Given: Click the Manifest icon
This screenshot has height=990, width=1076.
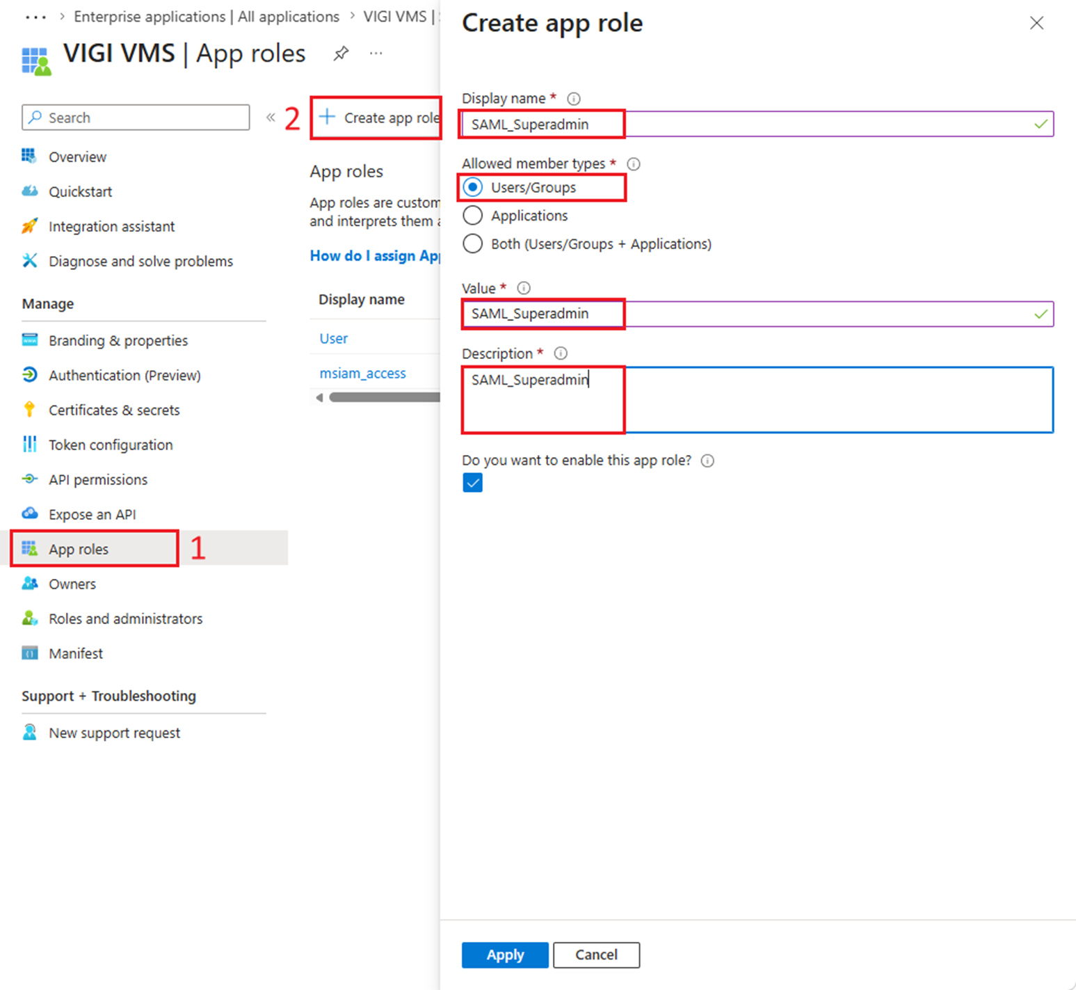Looking at the screenshot, I should [x=29, y=653].
